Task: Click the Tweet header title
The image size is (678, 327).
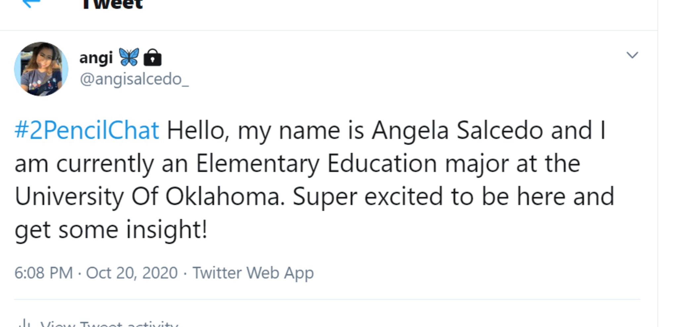Action: (113, 4)
